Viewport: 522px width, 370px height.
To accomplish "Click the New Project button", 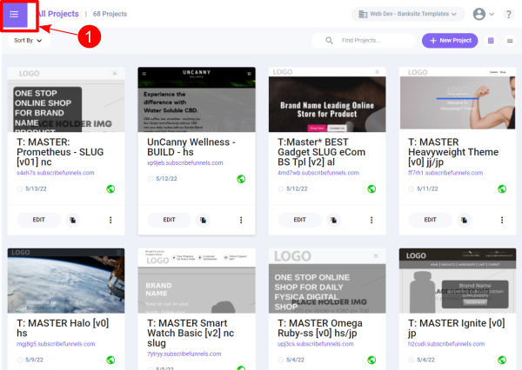I will [449, 41].
